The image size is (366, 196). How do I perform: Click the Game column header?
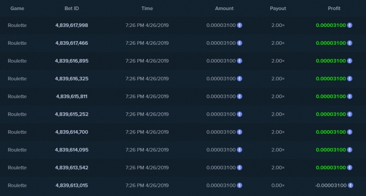point(17,8)
